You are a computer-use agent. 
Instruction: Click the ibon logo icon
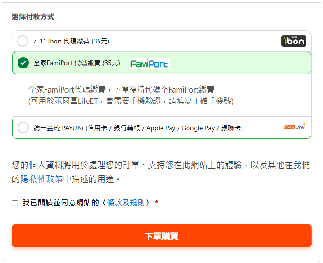pyautogui.click(x=294, y=41)
